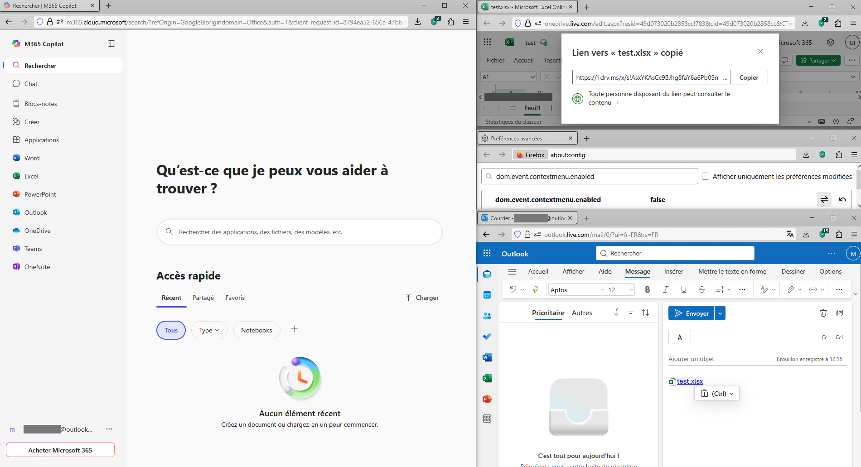Open the Aptos font name dropdown

[x=577, y=290]
